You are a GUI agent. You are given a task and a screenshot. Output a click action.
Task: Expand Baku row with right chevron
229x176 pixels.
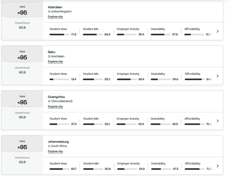[x=218, y=76]
